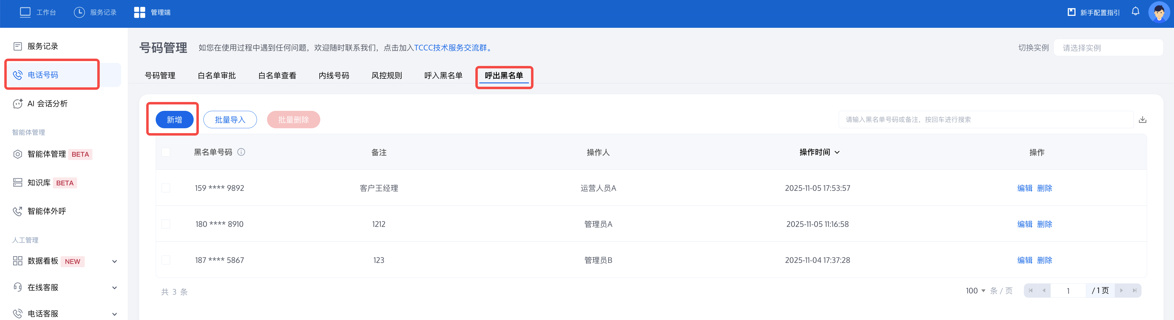Screen dimensions: 1174x320
Task: Switch to the 呼入黑名单 tab
Action: [443, 75]
